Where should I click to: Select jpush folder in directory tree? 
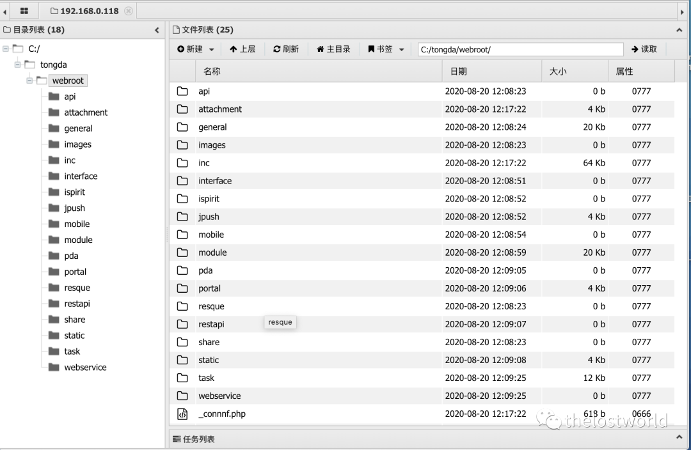click(74, 208)
